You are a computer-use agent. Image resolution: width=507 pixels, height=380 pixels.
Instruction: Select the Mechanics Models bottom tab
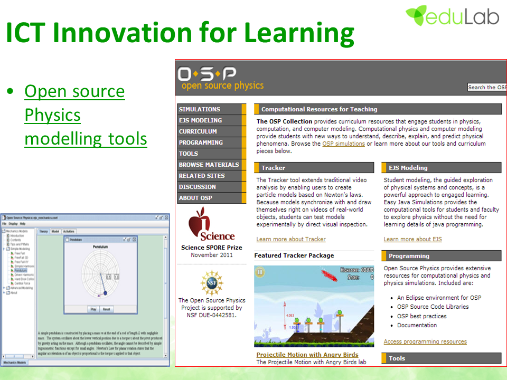pos(14,363)
